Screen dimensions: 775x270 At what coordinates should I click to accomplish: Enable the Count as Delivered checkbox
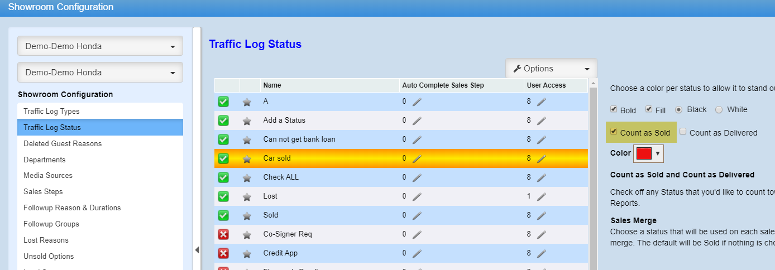[683, 132]
